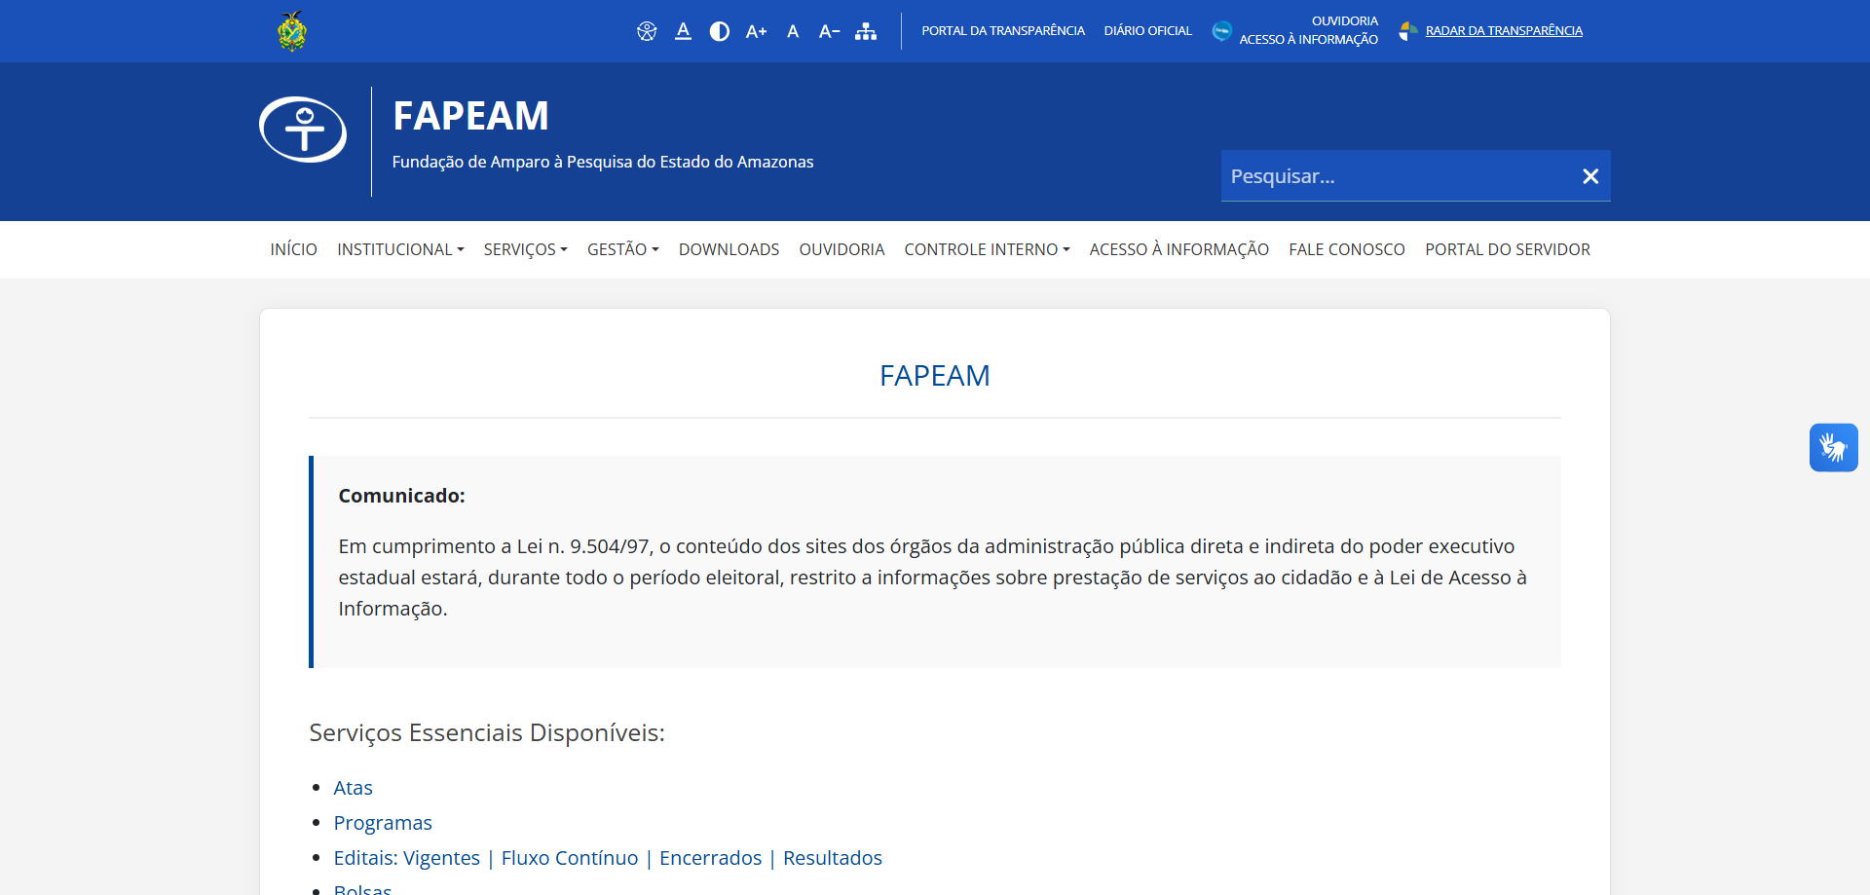This screenshot has width=1870, height=895.
Task: Open Diário Oficial link
Action: coord(1148,31)
